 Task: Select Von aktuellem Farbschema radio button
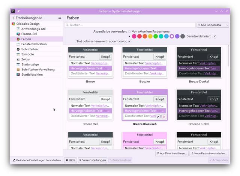click(x=129, y=31)
